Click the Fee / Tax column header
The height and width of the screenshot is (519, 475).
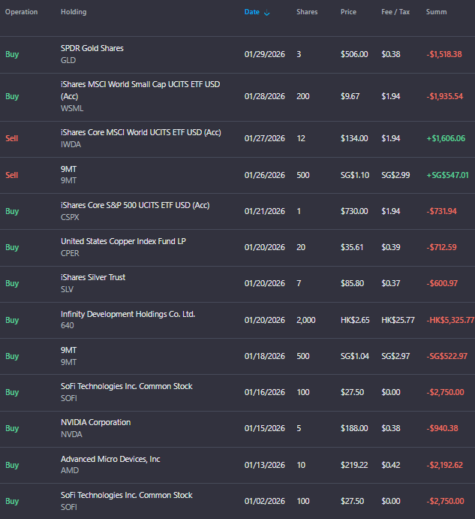point(395,12)
